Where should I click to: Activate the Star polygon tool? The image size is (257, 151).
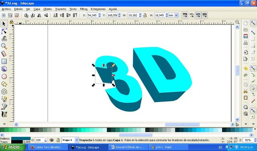[x=4, y=84]
